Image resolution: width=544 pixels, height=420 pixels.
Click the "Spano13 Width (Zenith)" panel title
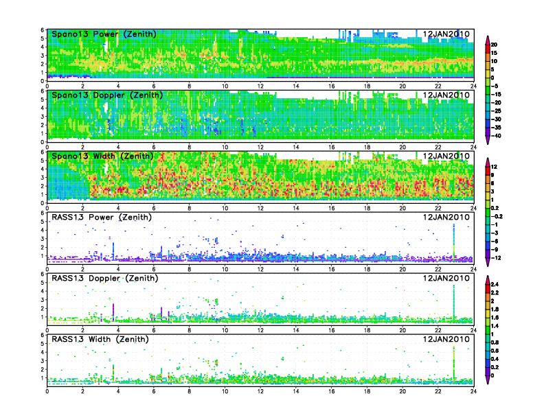click(102, 156)
